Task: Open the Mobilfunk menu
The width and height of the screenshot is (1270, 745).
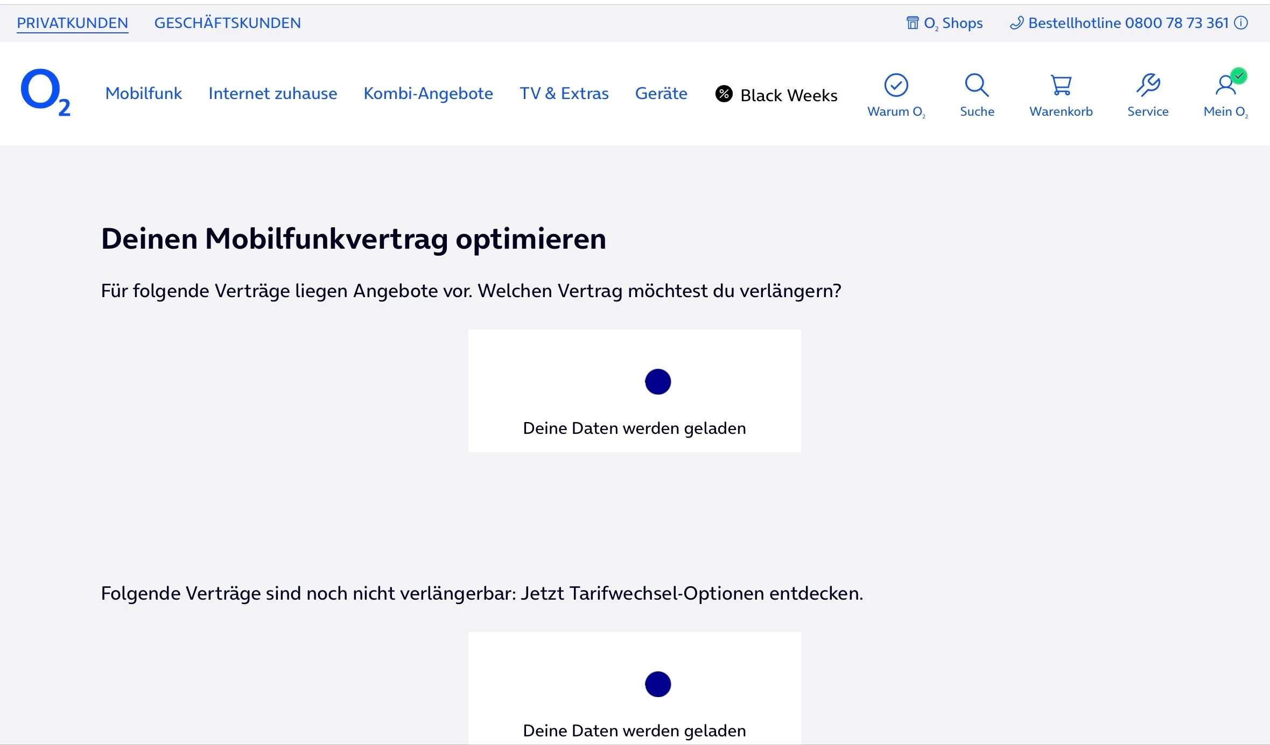Action: click(x=144, y=94)
